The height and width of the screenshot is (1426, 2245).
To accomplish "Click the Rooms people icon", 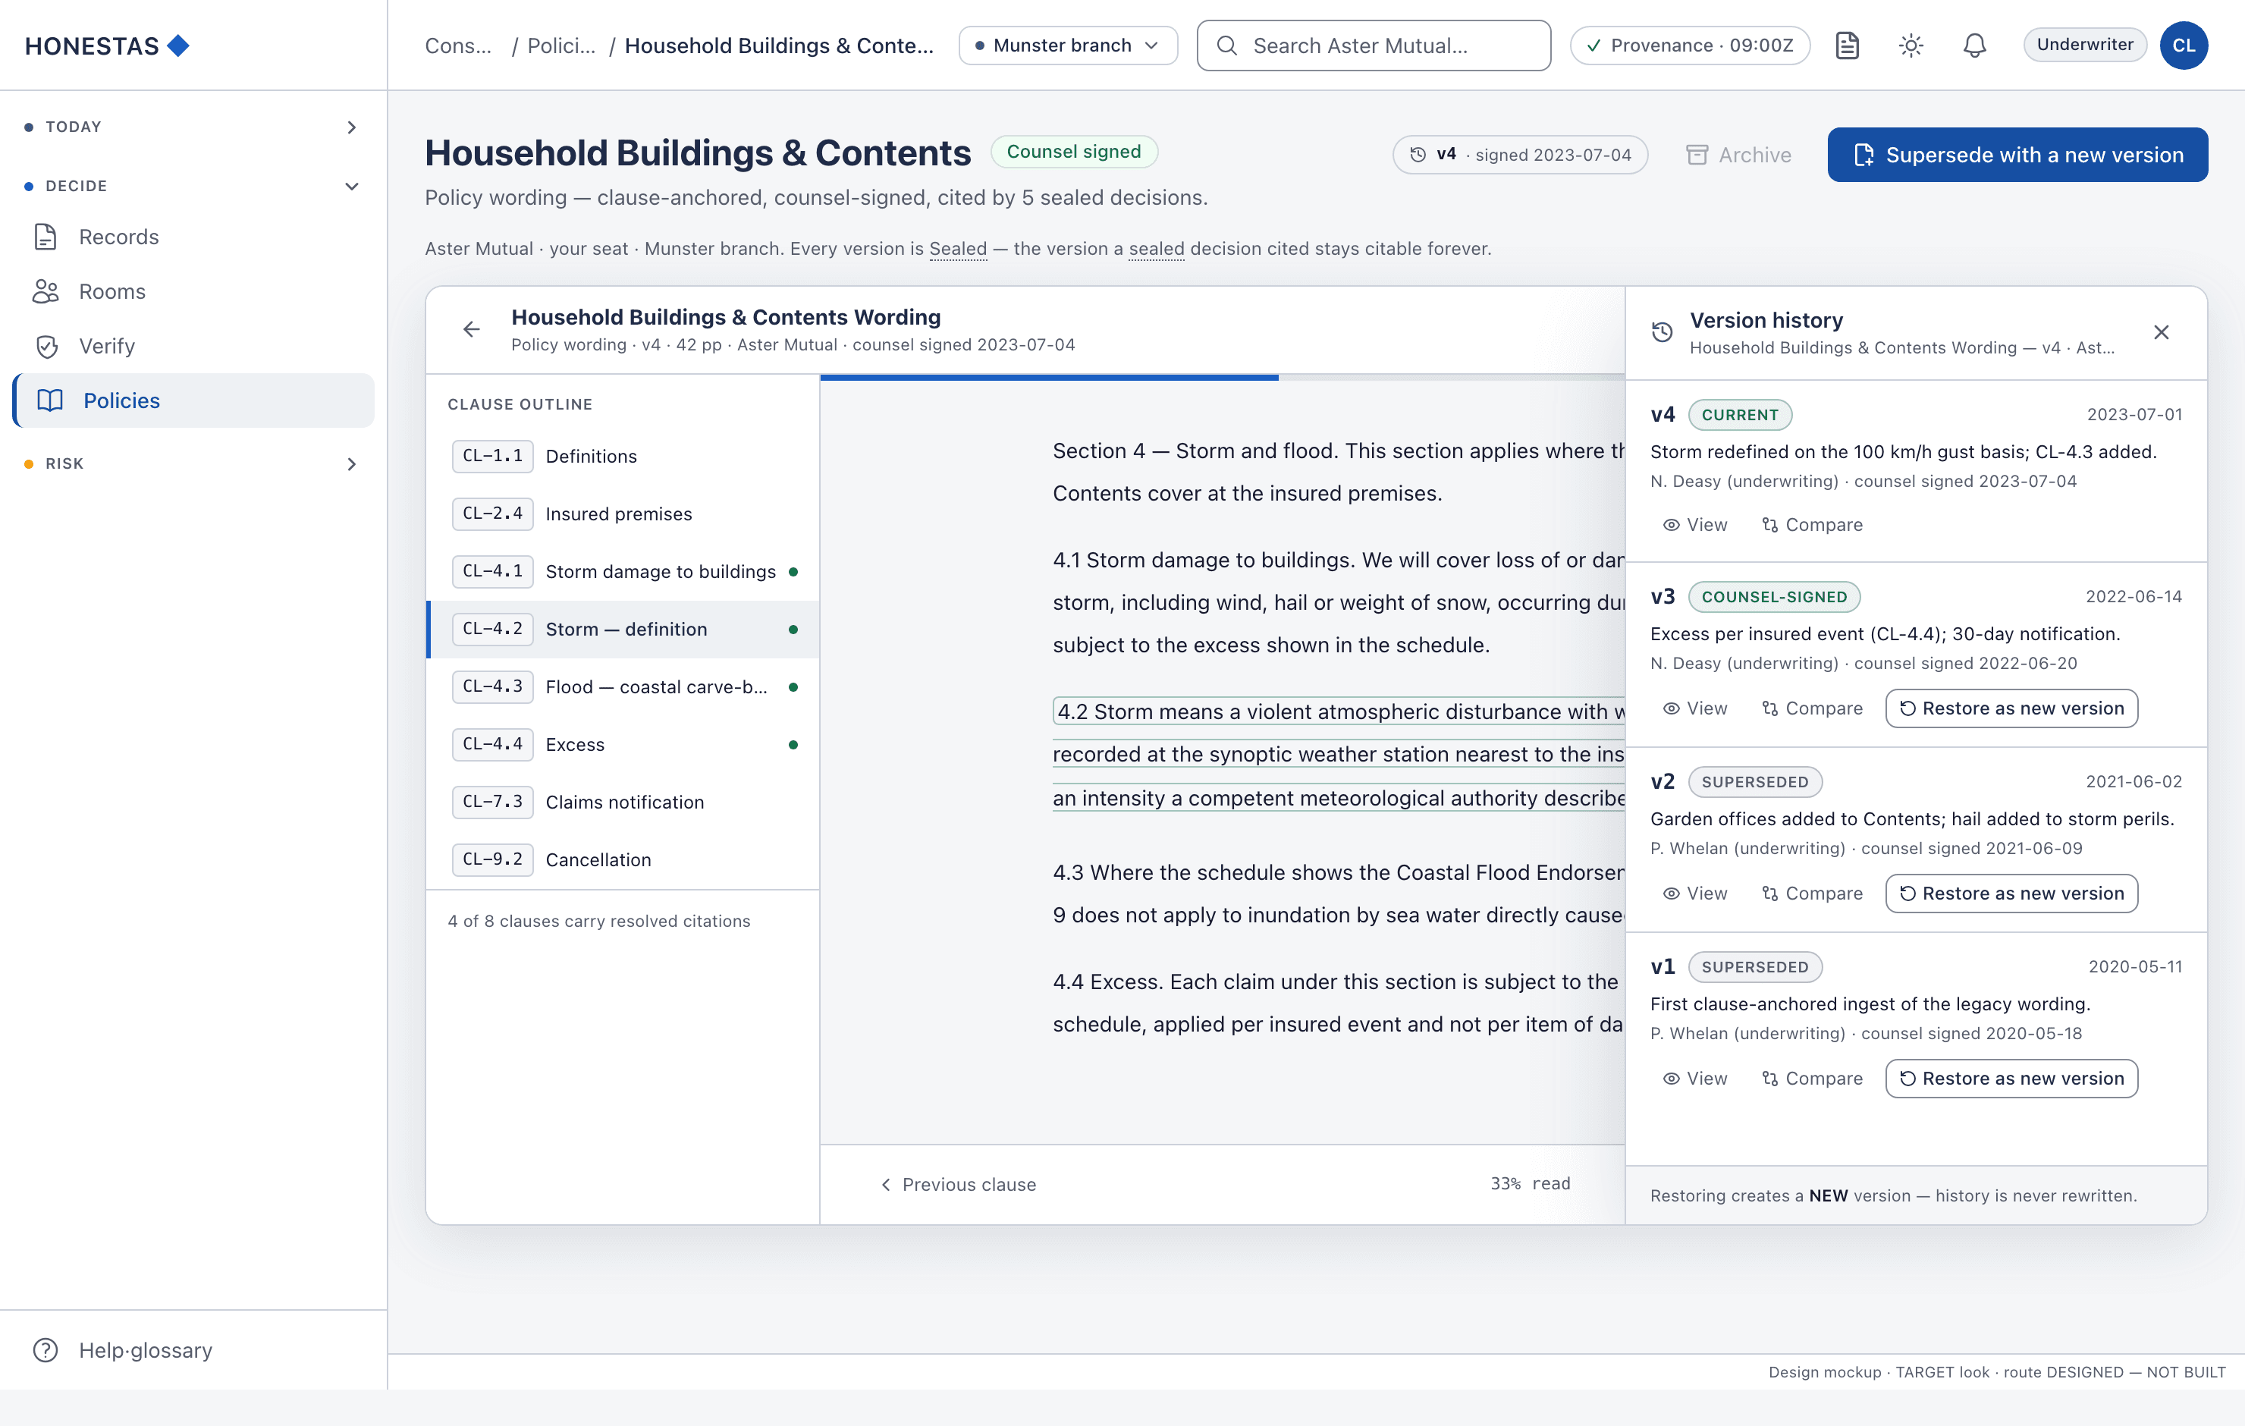I will click(46, 292).
